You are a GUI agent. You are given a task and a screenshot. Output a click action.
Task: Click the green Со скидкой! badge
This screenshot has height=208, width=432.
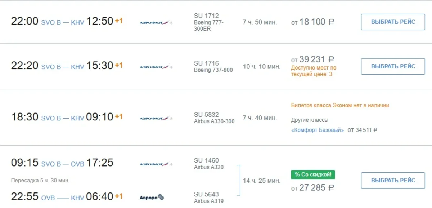(x=313, y=175)
